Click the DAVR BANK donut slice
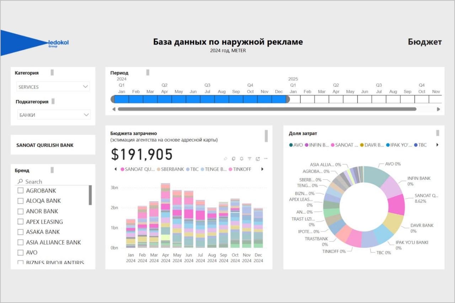455x303 pixels. [x=393, y=222]
